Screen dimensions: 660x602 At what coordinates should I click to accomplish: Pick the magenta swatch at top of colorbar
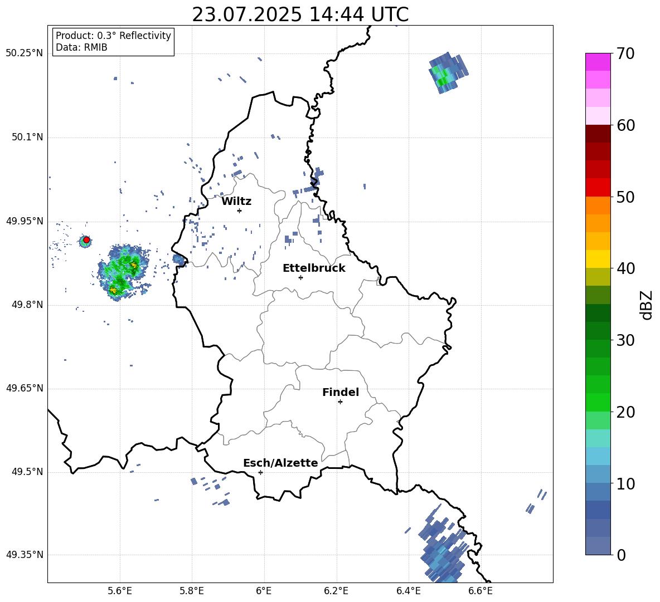pyautogui.click(x=598, y=62)
